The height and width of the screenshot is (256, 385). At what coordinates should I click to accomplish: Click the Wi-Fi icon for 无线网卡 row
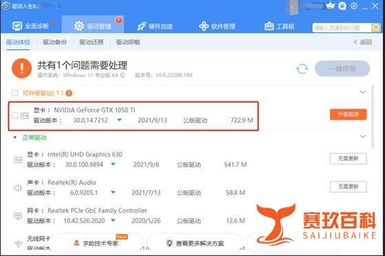pos(18,244)
